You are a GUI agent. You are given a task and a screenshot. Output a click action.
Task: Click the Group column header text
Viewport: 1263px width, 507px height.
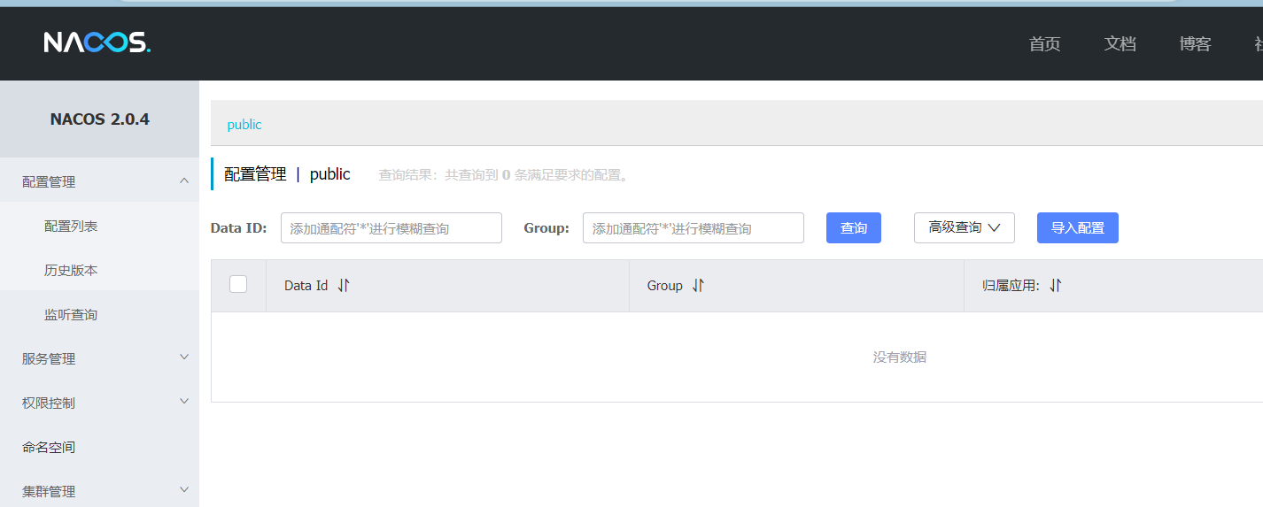665,286
